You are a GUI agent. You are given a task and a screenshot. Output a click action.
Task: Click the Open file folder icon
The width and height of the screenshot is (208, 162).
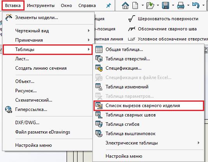[150, 5]
